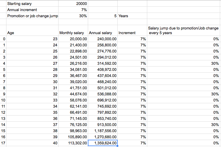
Task: Click the Salary jump due to promotion header
Action: tap(183, 30)
